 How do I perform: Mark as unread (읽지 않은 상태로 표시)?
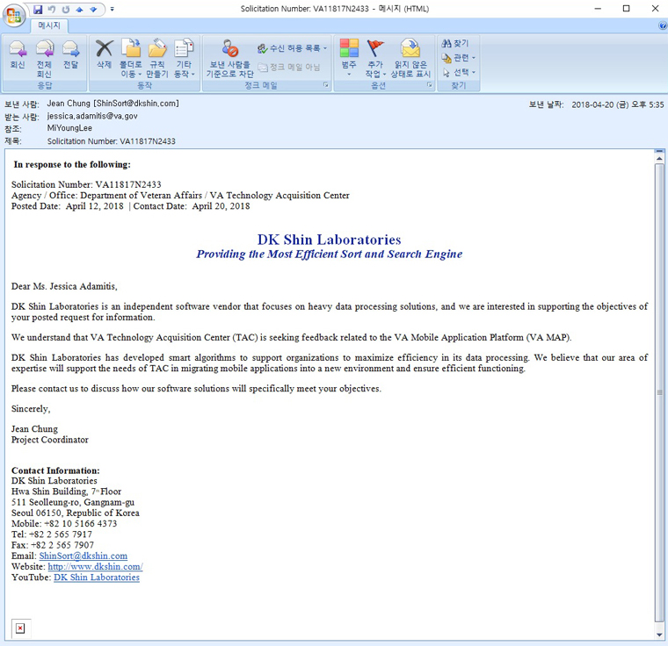410,54
